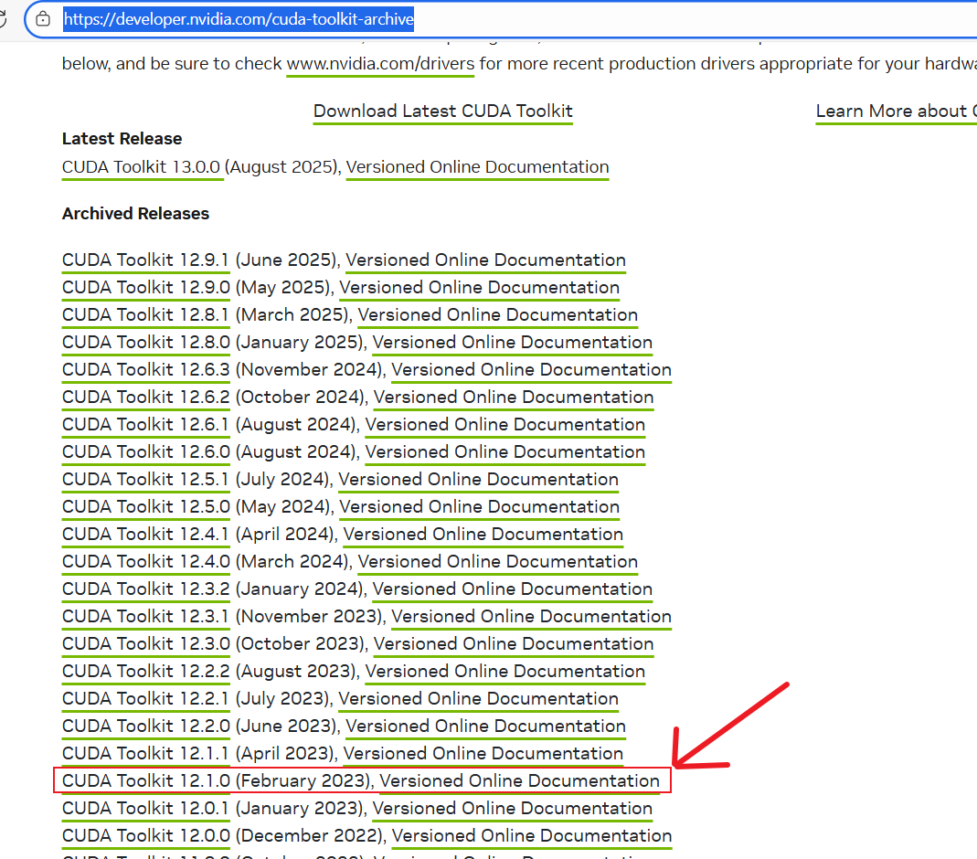
Task: Open Versioned Online Documentation for 12.5.0
Action: (479, 506)
